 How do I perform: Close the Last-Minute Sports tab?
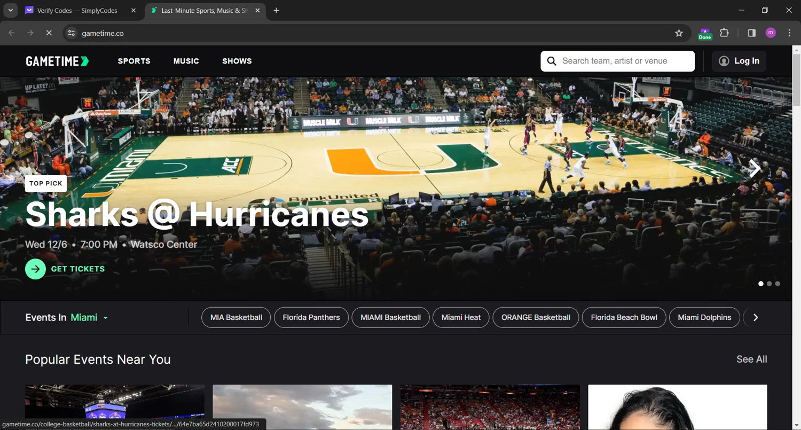(x=257, y=11)
